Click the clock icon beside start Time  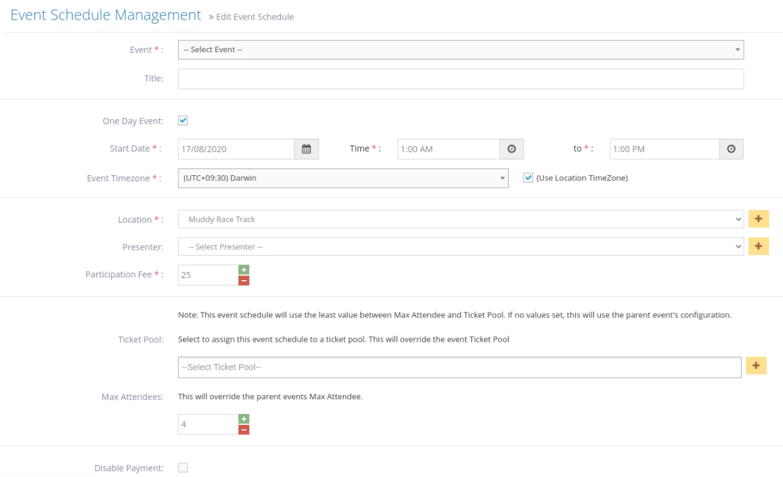pyautogui.click(x=511, y=149)
